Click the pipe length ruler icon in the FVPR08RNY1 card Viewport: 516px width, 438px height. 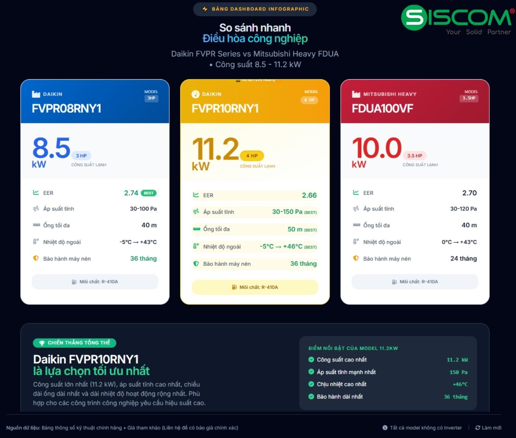(x=36, y=225)
